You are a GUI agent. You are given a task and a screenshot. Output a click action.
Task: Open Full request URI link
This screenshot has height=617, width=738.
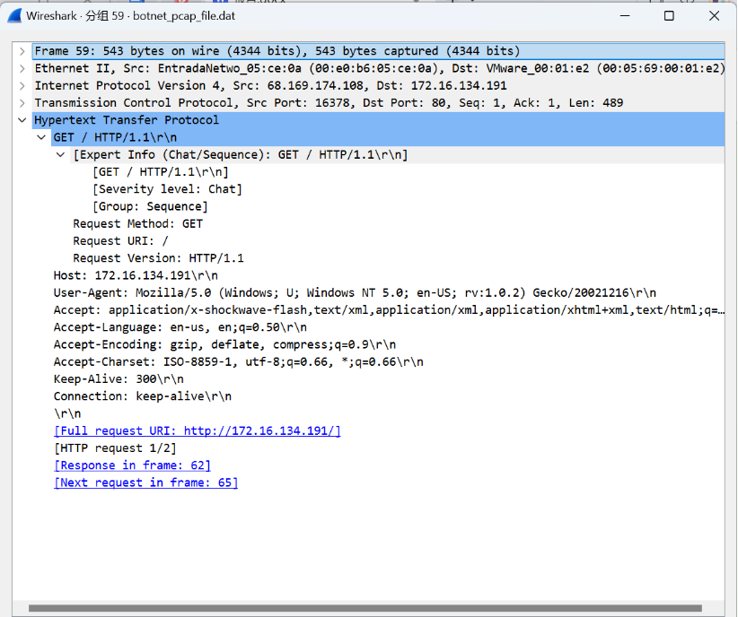(x=198, y=430)
